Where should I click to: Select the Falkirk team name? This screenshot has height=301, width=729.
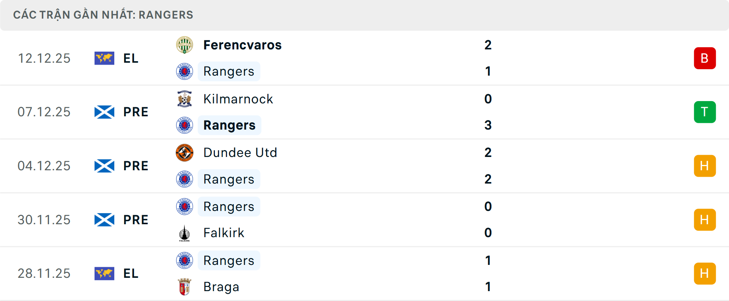click(x=224, y=233)
